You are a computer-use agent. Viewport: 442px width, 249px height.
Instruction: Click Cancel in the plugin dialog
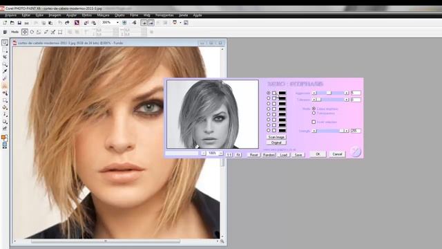337,154
